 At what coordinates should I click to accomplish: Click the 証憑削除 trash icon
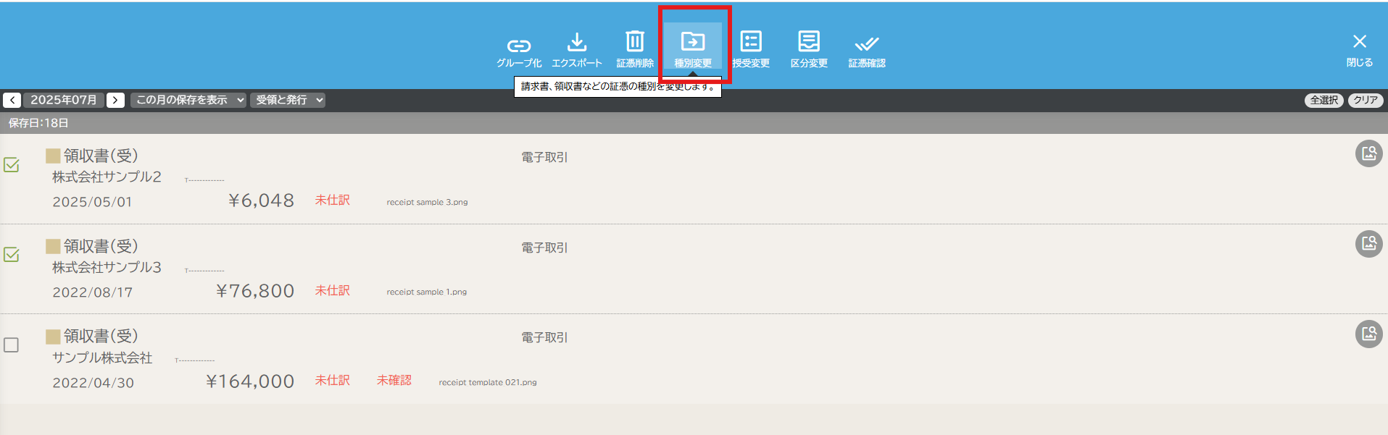coord(635,42)
